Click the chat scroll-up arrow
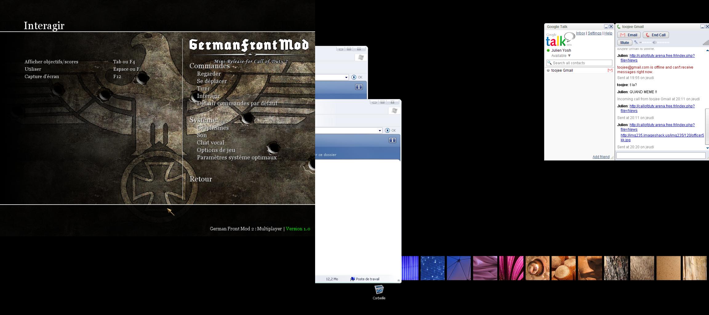 tap(707, 50)
